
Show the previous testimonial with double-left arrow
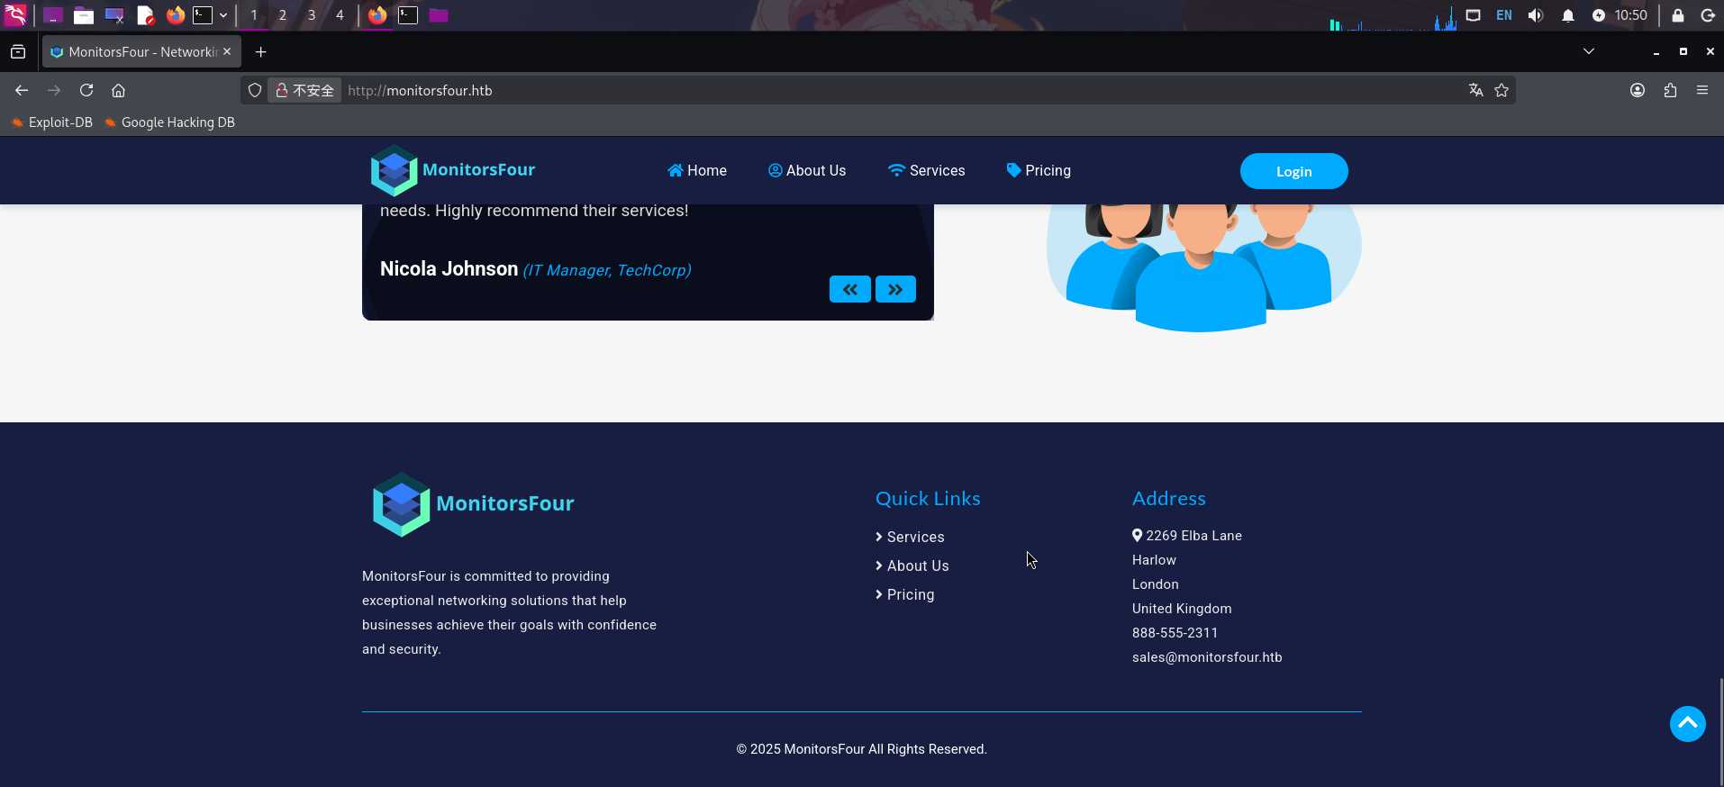pyautogui.click(x=850, y=289)
